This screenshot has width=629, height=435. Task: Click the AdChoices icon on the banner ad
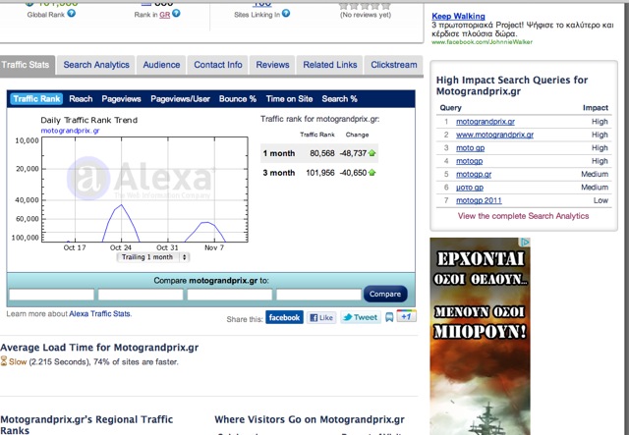click(x=525, y=242)
